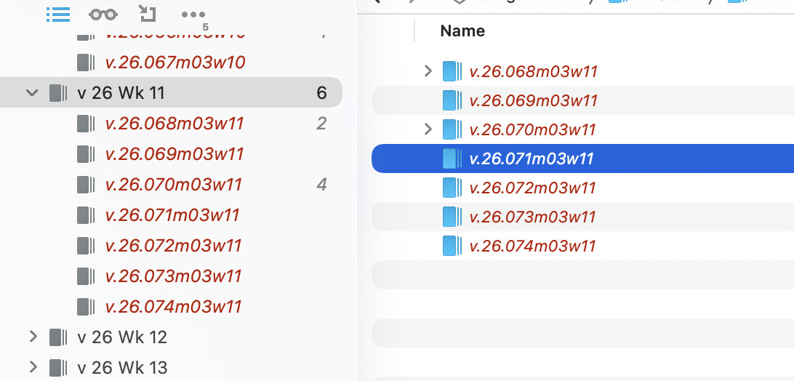Collapse the v 26 Wk 11 group

pos(32,93)
